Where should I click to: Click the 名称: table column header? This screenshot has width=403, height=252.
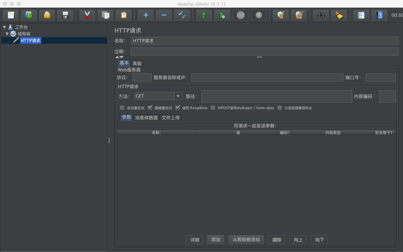click(x=157, y=133)
